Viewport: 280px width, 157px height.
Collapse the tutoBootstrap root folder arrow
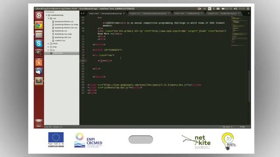coord(47,15)
